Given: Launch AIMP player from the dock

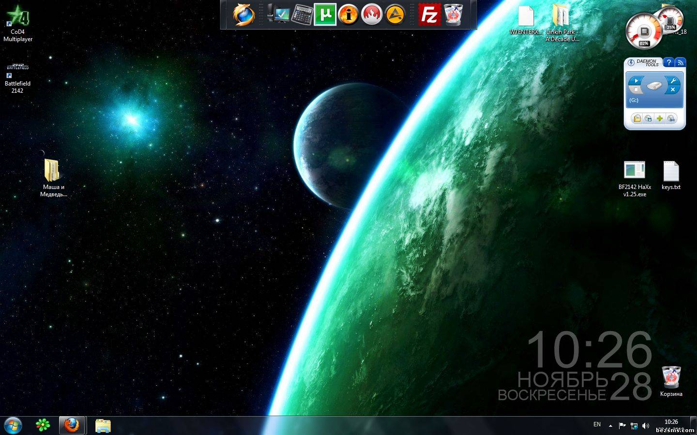Looking at the screenshot, I should point(395,14).
